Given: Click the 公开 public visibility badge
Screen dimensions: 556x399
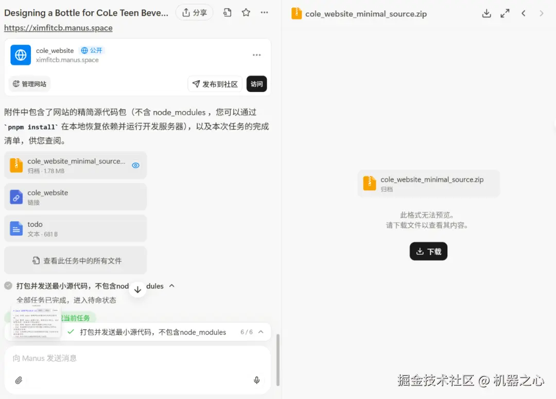Looking at the screenshot, I should [92, 50].
